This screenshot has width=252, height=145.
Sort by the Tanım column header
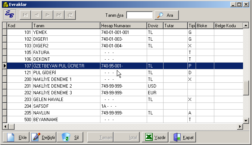[66, 26]
